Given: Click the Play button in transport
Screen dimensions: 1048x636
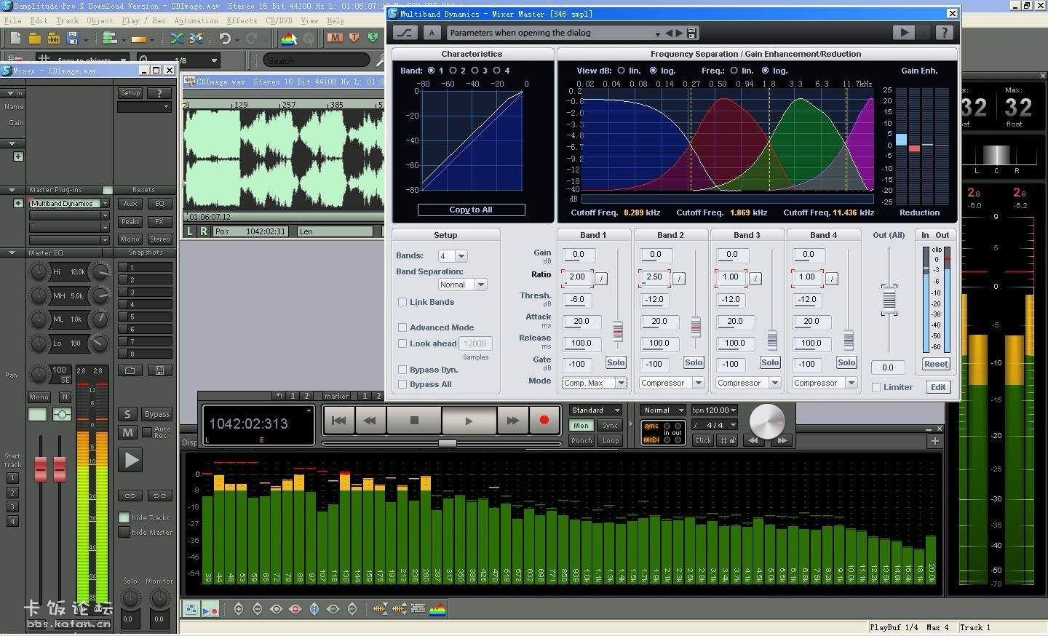Looking at the screenshot, I should pyautogui.click(x=469, y=421).
